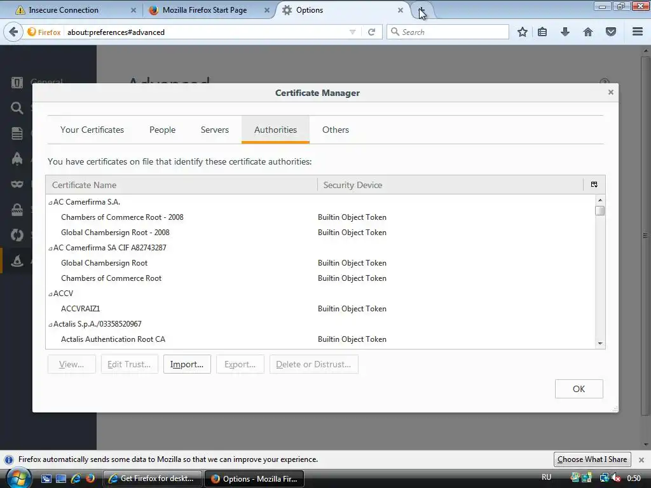Dismiss the data notification bar with X
Image resolution: width=651 pixels, height=488 pixels.
pos(641,460)
